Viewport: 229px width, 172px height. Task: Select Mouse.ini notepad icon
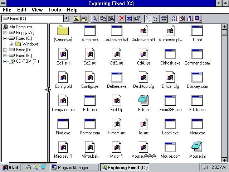(197, 147)
